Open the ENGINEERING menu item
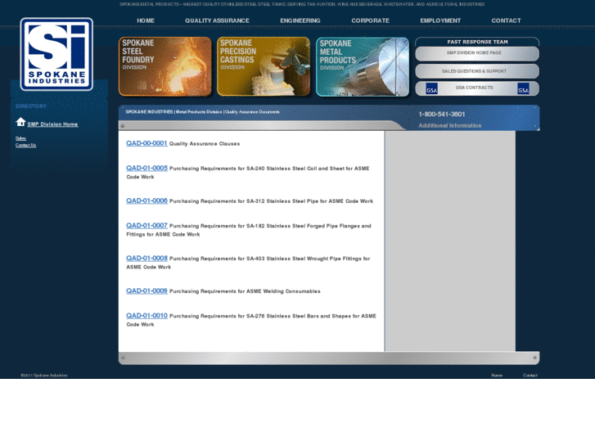595x446 pixels. [300, 20]
